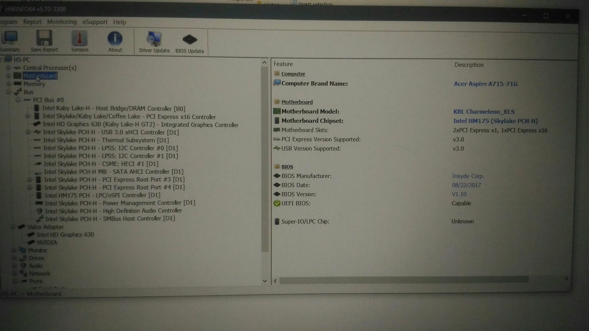Collapse the PCI Bus #0 node

[18, 100]
